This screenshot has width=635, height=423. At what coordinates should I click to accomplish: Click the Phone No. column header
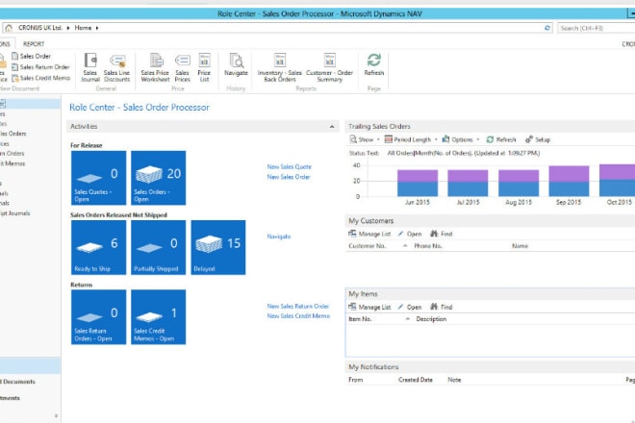pyautogui.click(x=427, y=246)
